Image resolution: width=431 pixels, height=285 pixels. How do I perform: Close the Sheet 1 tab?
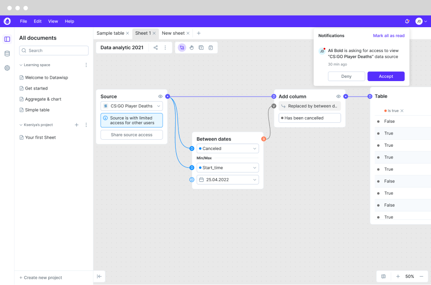coord(154,33)
